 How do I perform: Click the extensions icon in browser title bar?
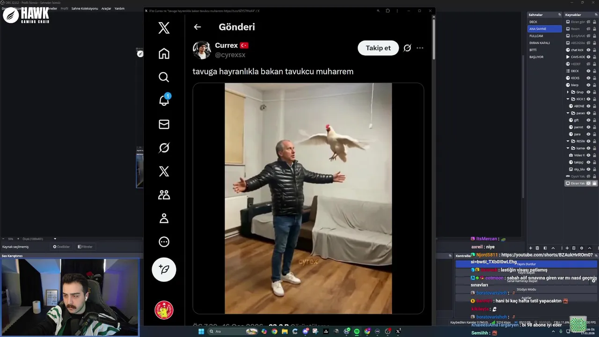[x=387, y=11]
